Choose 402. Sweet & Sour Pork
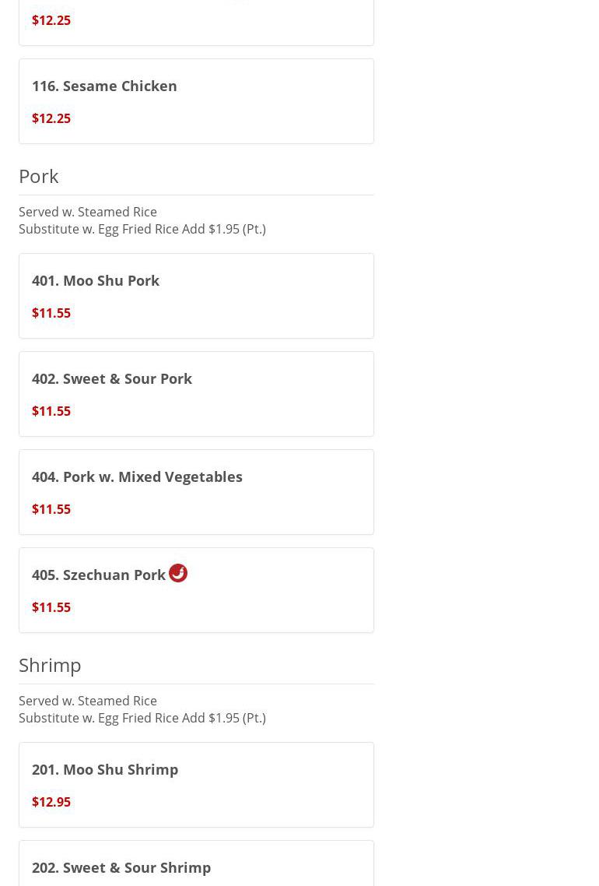The height and width of the screenshot is (886, 599). point(112,379)
